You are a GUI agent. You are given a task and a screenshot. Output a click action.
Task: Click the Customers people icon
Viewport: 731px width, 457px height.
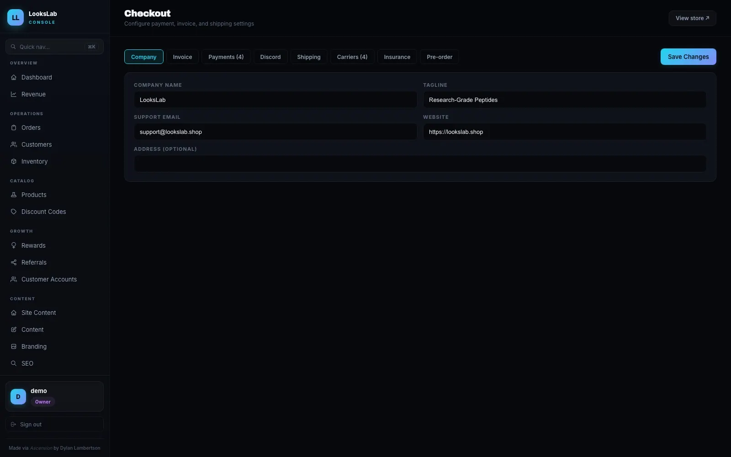tap(14, 145)
